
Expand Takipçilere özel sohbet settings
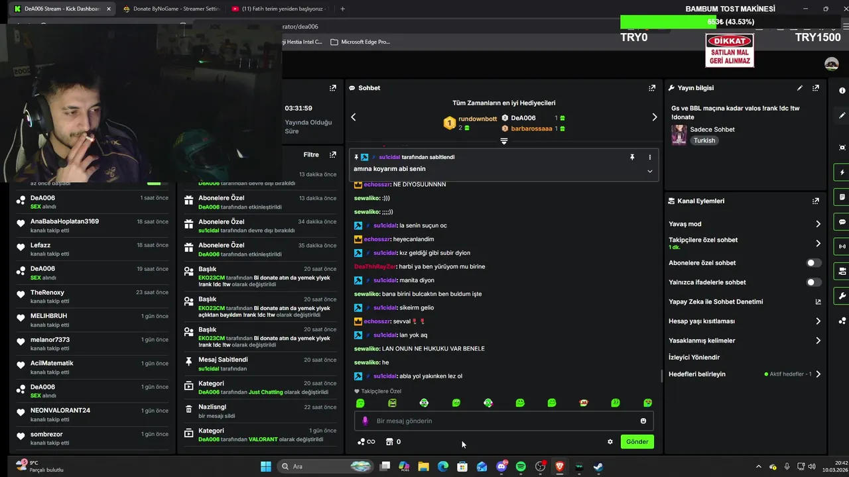pyautogui.click(x=818, y=243)
